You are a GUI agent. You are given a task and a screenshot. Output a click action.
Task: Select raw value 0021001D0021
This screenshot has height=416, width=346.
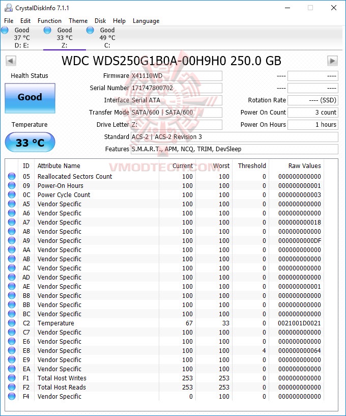(299, 323)
